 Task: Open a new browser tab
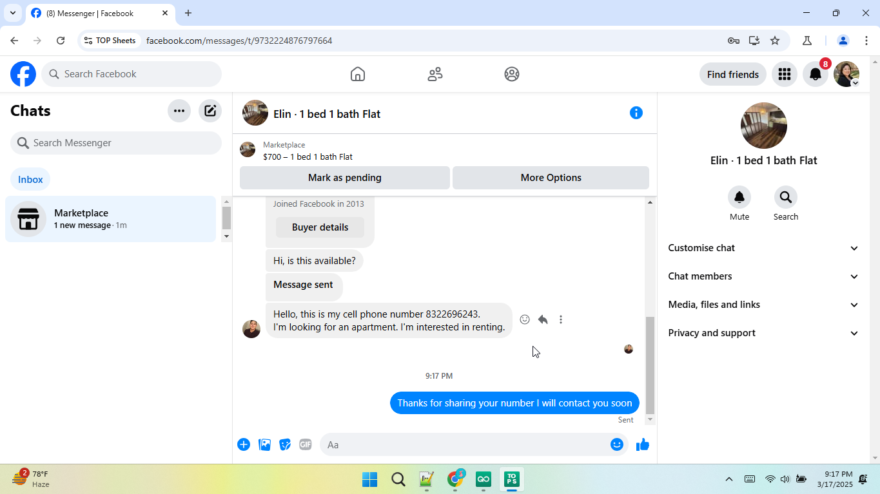tap(188, 13)
